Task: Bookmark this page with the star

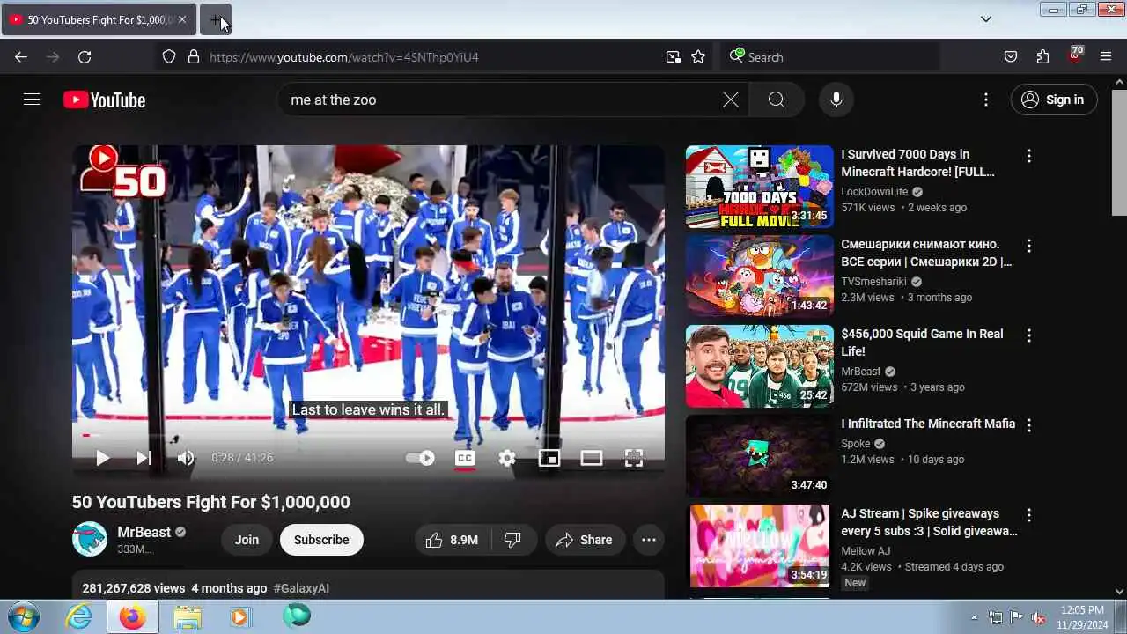Action: 698,57
